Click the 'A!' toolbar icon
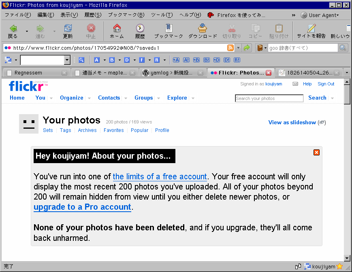This screenshot has height=272, width=352. point(186,60)
